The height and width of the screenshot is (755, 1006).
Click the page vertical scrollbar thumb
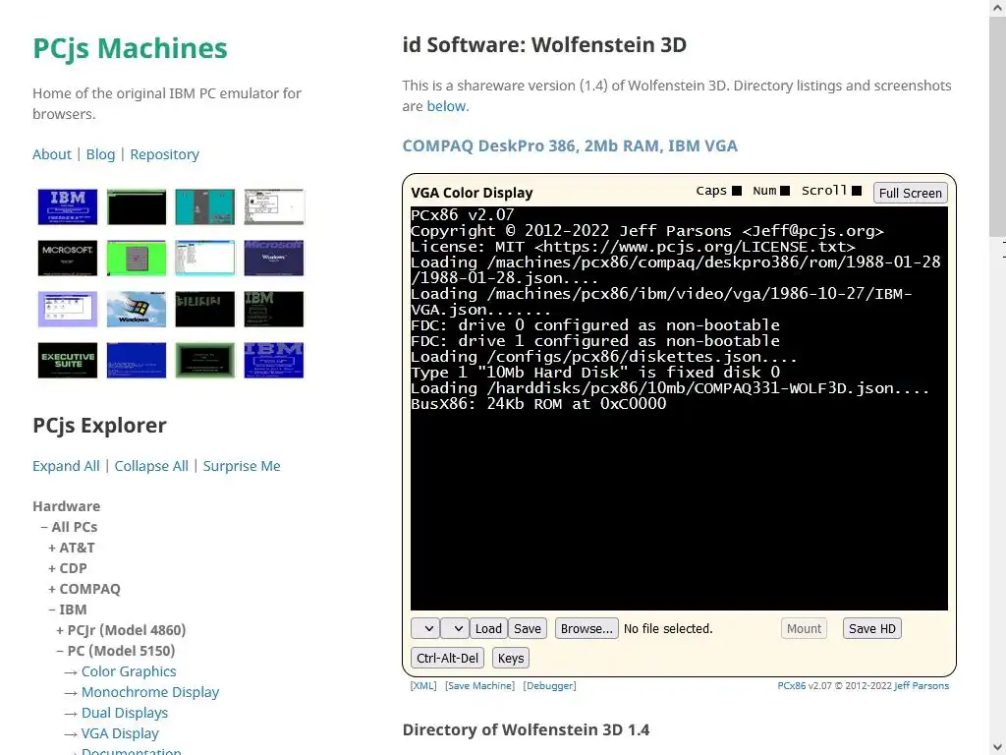[998, 125]
